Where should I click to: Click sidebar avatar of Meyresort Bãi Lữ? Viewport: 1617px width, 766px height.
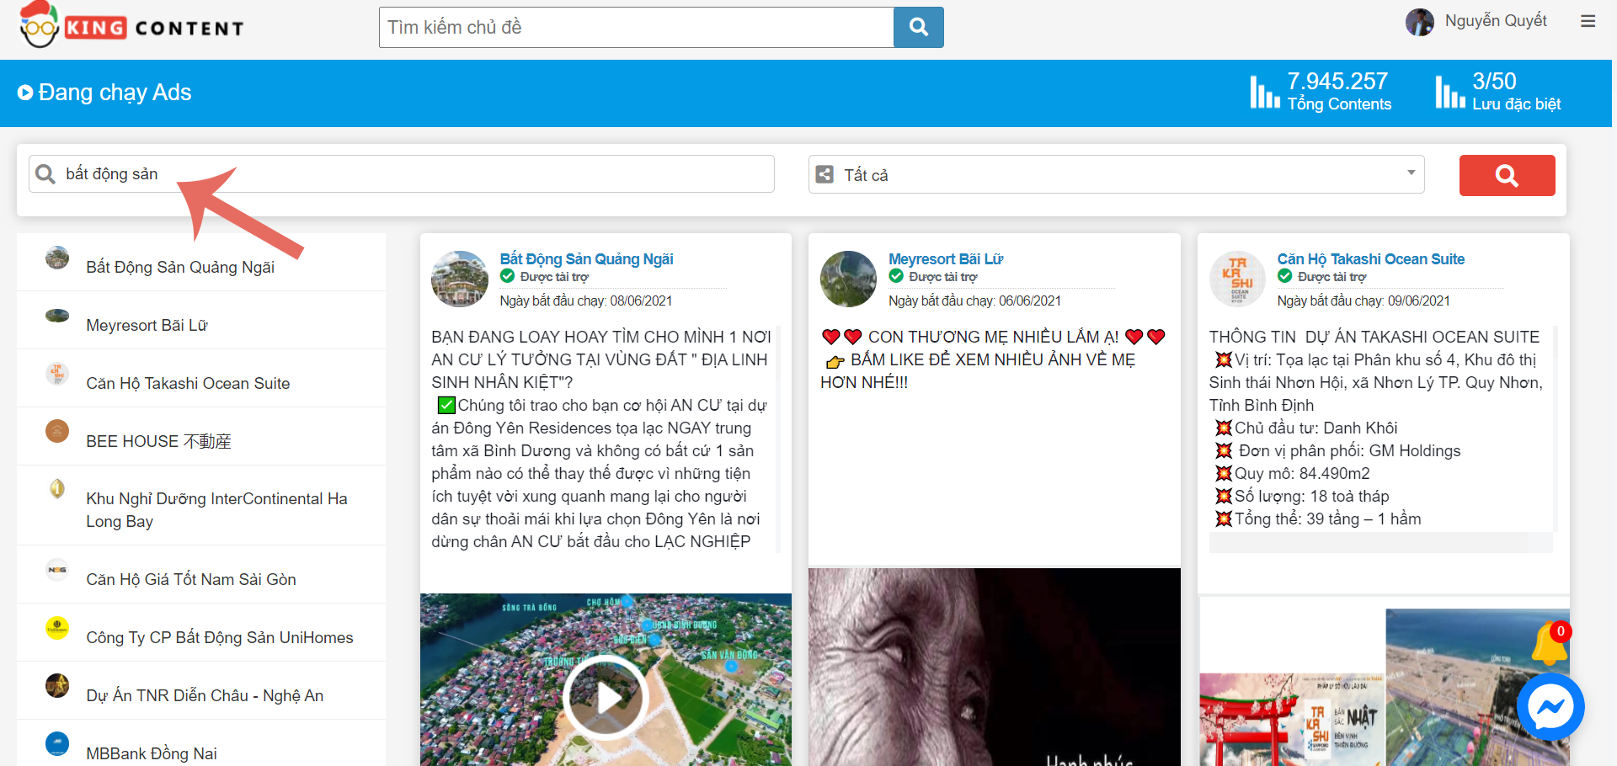(57, 316)
